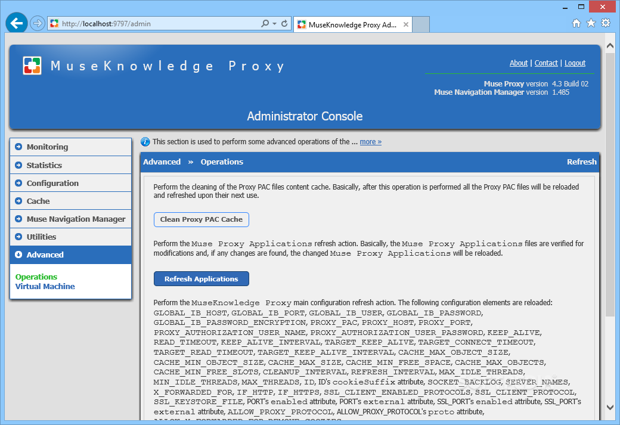
Task: Click the Clean Proxy PAC Cache button
Action: coord(201,219)
